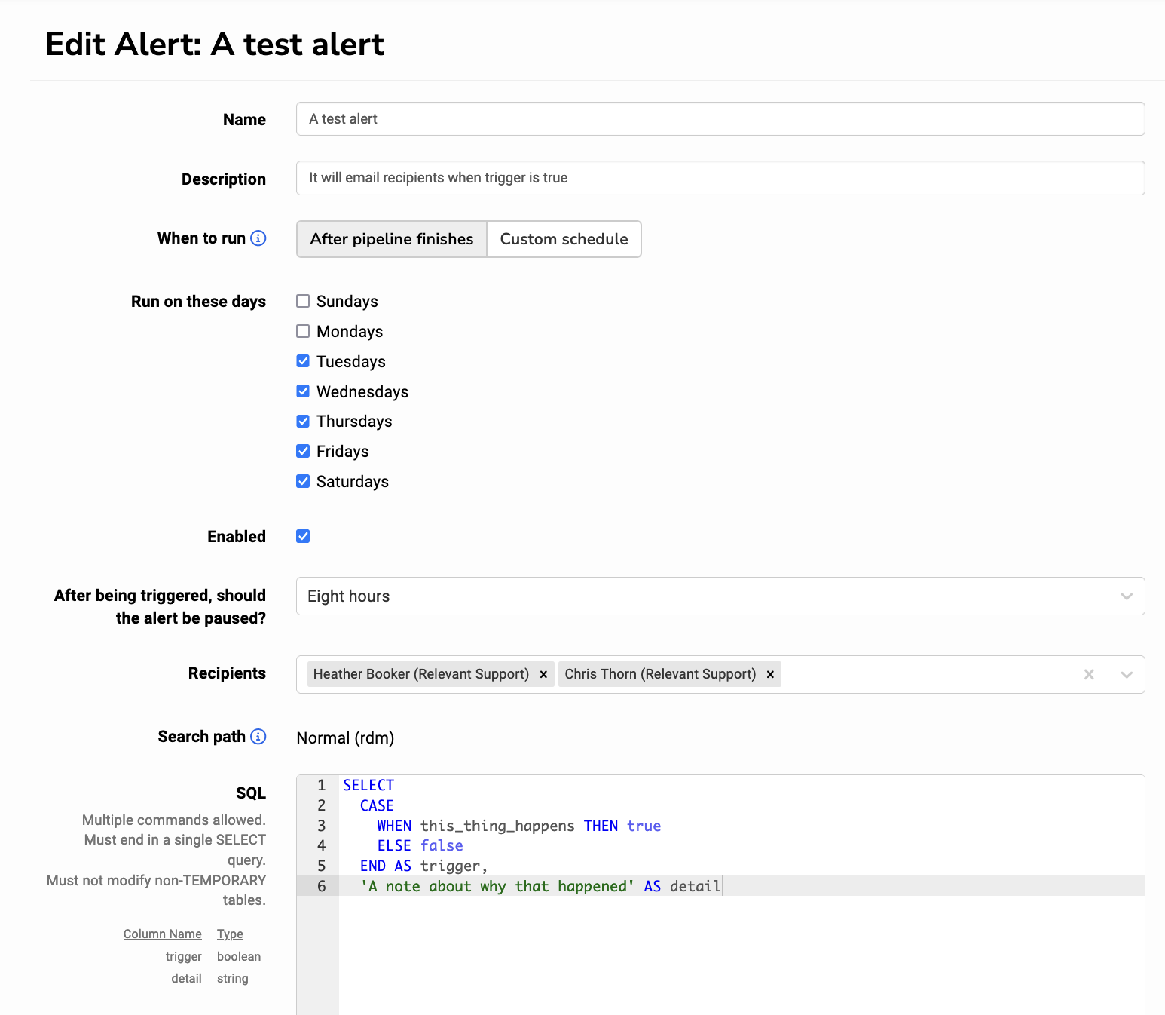Click the Type column header

(x=230, y=934)
